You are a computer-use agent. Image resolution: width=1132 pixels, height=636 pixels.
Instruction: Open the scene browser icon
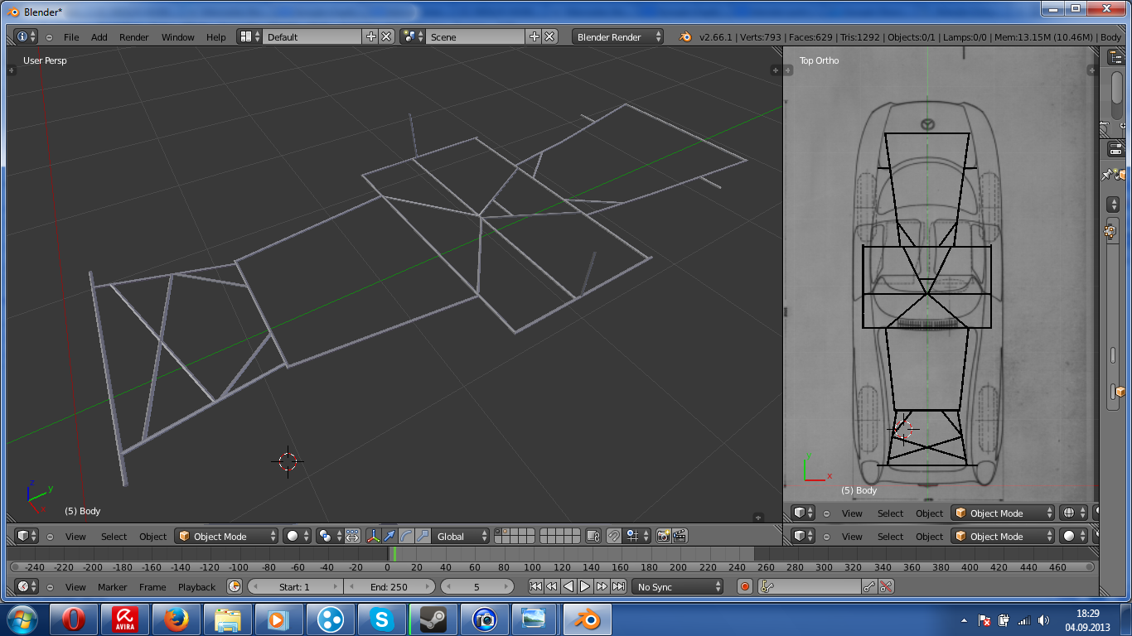pyautogui.click(x=413, y=36)
